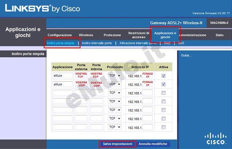This screenshot has height=149, width=232.
Task: Click the 'Versione firmware:V2.00.17' text
Action: 211,13
